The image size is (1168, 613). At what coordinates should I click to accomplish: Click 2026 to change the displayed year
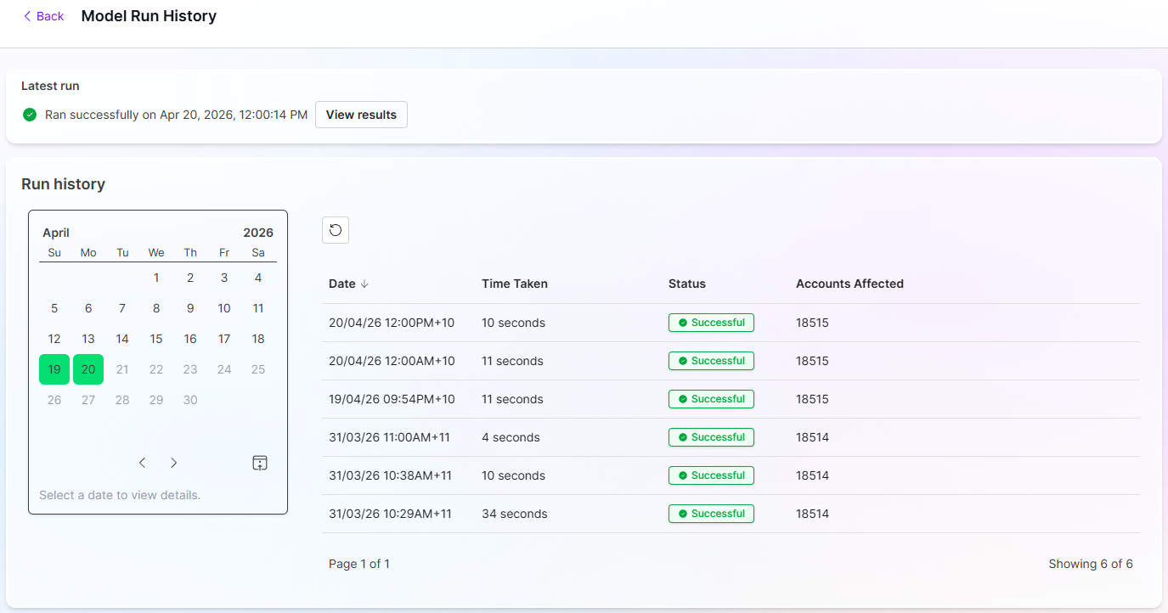(x=258, y=232)
